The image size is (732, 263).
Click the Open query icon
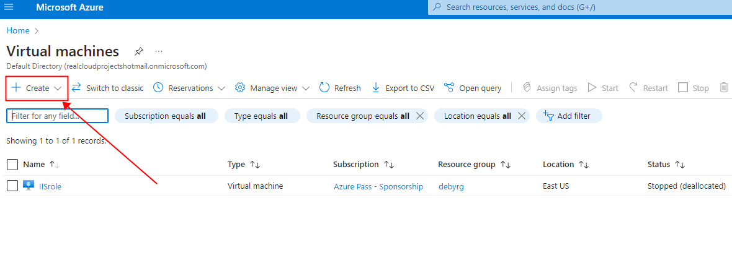pos(449,88)
